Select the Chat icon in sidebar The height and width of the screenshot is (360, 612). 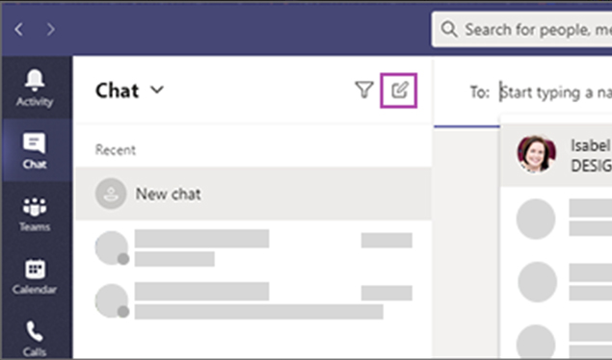tap(35, 151)
